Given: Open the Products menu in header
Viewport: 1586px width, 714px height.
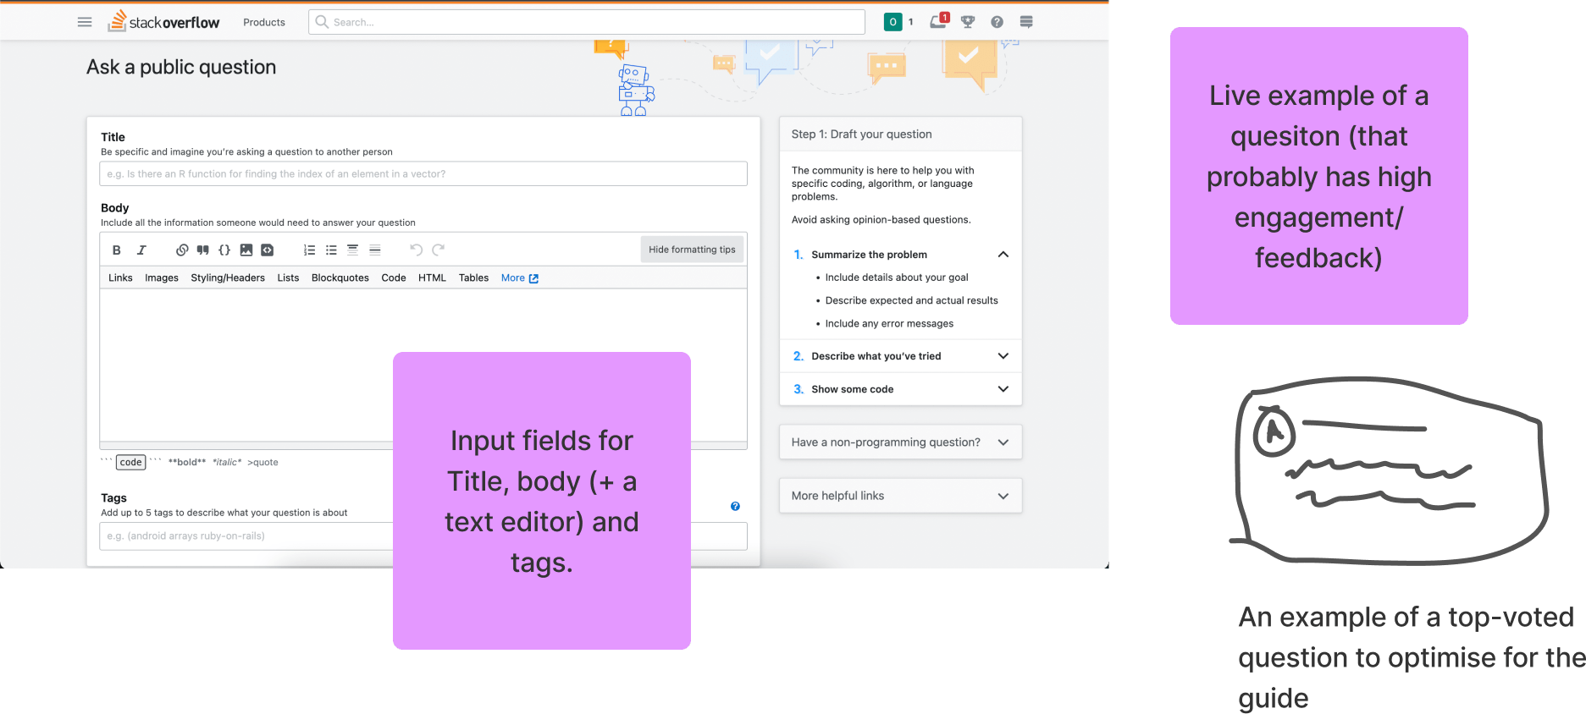Looking at the screenshot, I should [x=264, y=22].
